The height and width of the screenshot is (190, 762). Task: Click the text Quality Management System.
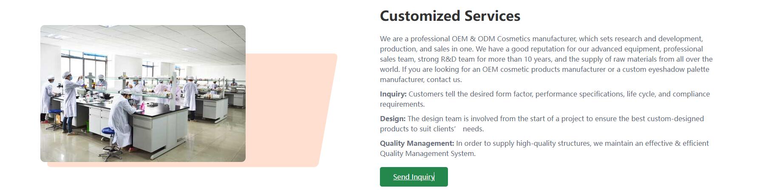pos(428,153)
